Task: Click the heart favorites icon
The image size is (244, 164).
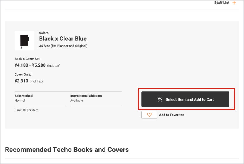Action: click(149, 115)
